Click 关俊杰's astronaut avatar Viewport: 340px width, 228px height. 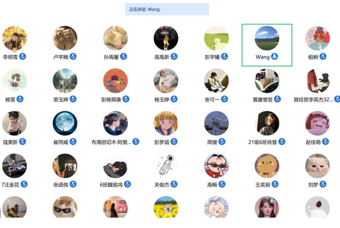point(166,166)
